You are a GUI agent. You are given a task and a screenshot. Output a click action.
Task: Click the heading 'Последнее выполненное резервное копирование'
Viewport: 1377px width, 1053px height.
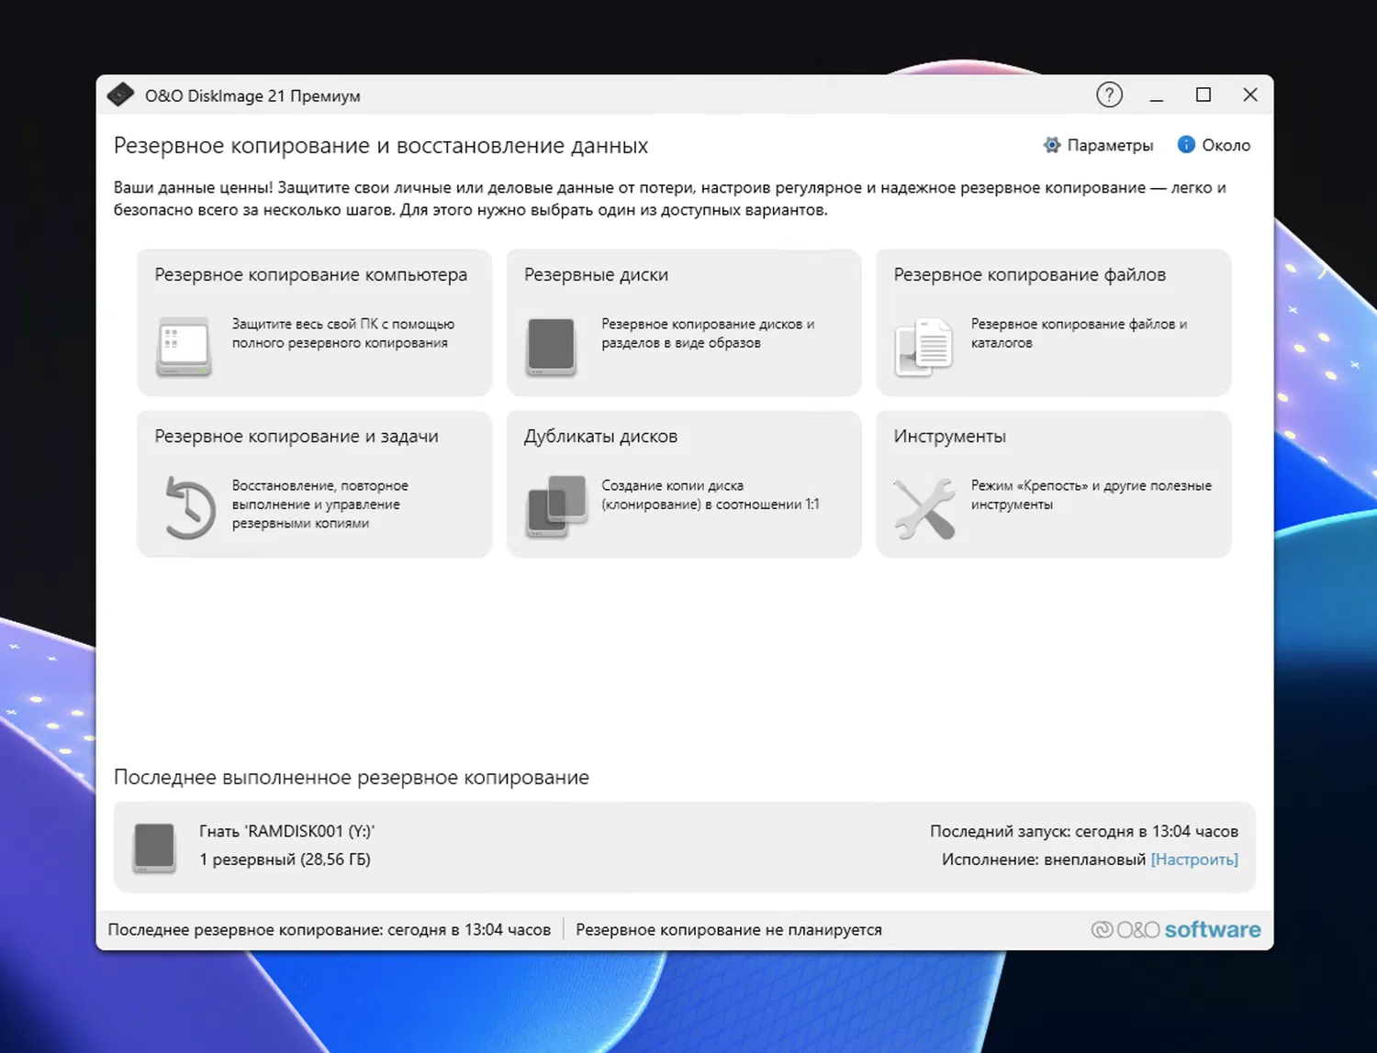pos(351,777)
